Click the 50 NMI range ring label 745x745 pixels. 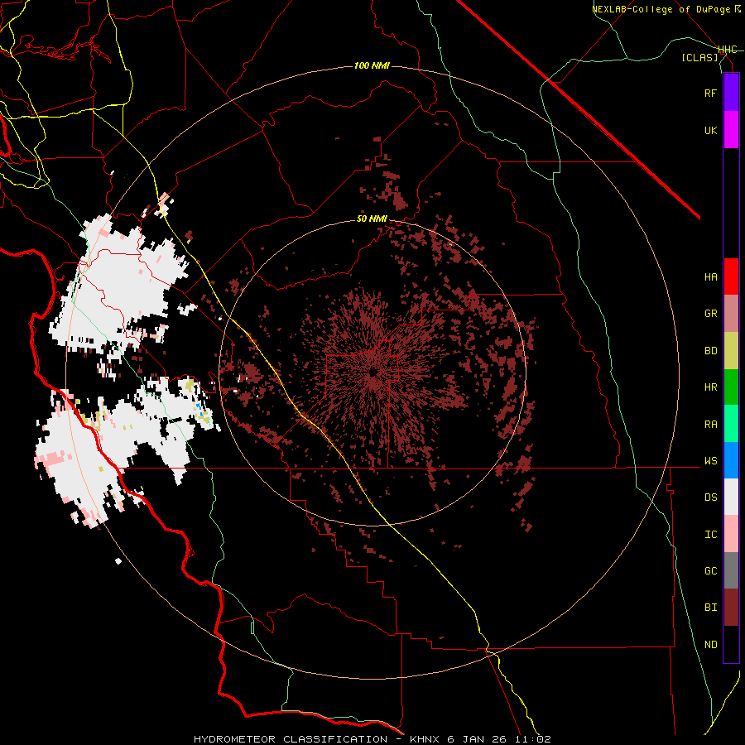pyautogui.click(x=372, y=219)
